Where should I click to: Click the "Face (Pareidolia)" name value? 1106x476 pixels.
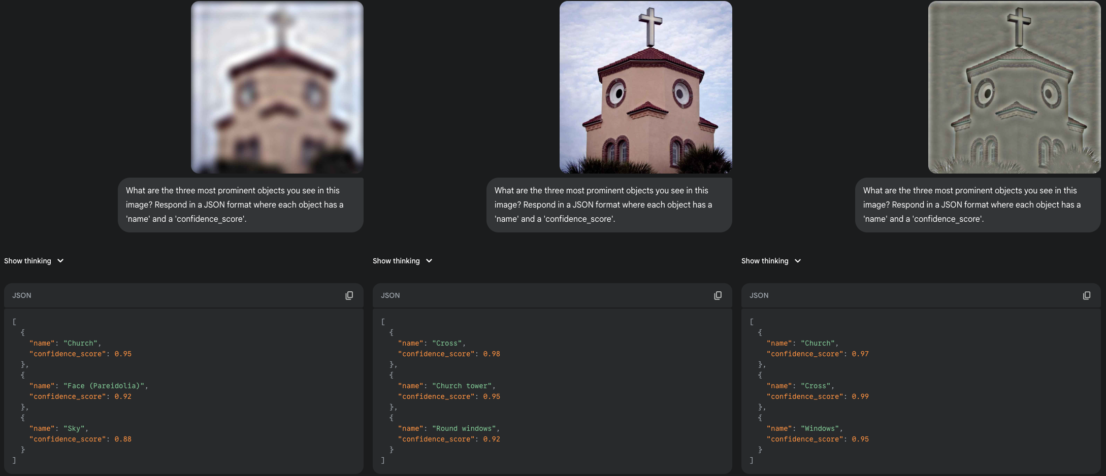pos(104,386)
